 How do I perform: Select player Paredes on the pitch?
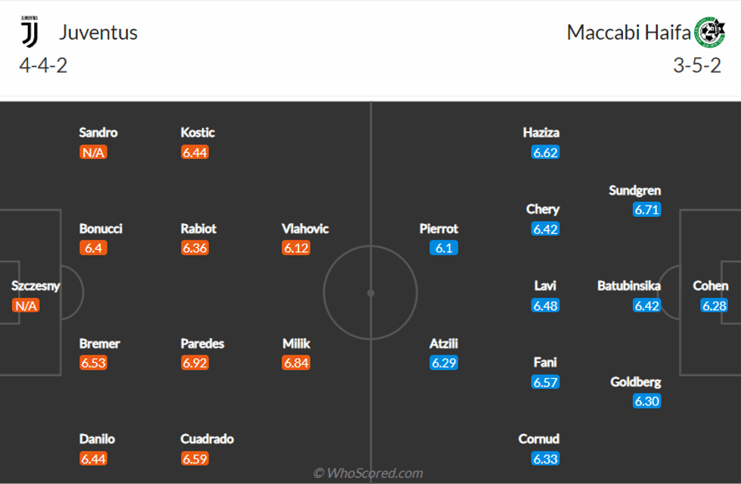pos(202,343)
